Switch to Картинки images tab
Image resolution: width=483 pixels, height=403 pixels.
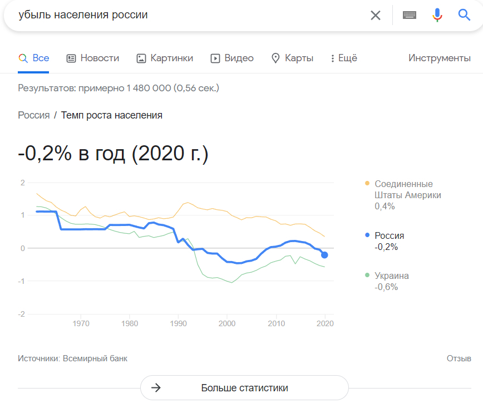click(x=165, y=58)
